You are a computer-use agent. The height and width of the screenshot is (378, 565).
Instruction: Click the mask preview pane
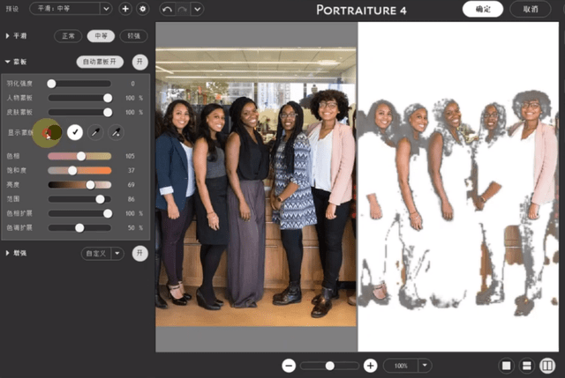pyautogui.click(x=458, y=187)
